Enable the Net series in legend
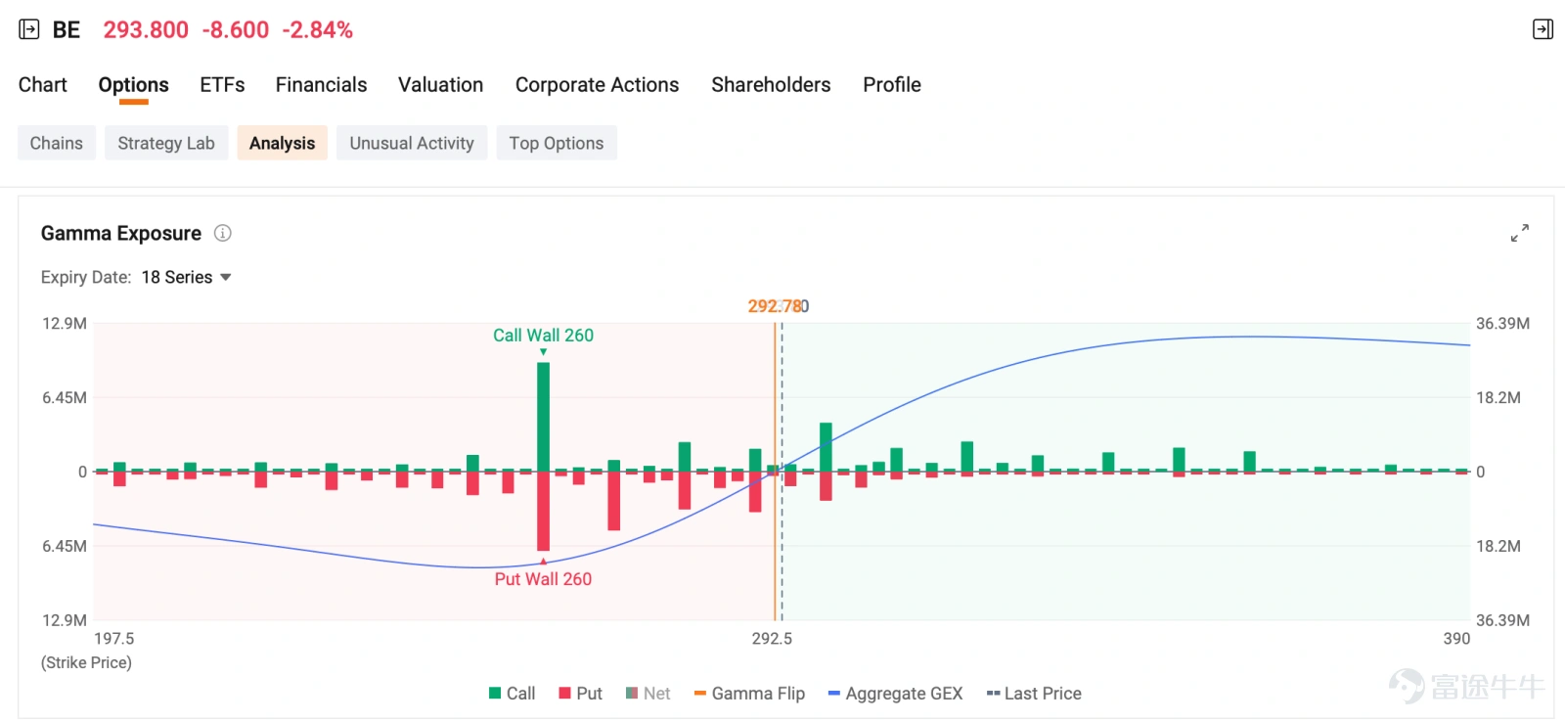1565x722 pixels. click(x=648, y=694)
